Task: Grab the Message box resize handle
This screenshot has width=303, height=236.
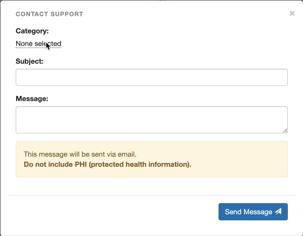Action: point(285,131)
